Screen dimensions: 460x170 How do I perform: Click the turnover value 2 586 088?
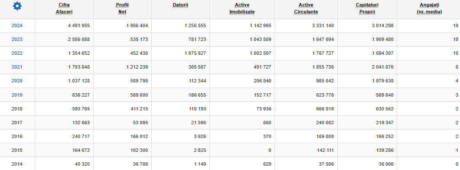coord(78,39)
